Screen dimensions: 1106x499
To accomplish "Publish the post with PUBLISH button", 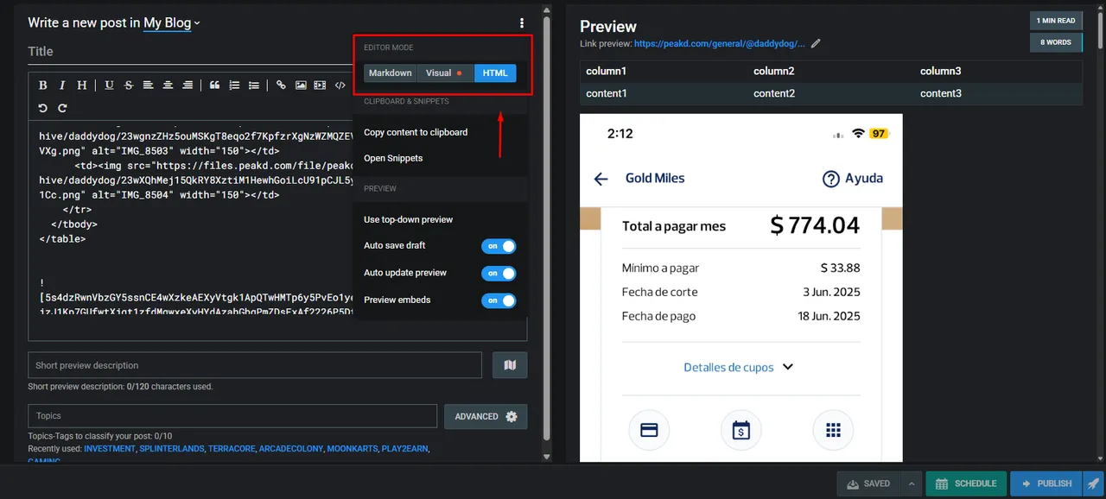I will [1046, 483].
